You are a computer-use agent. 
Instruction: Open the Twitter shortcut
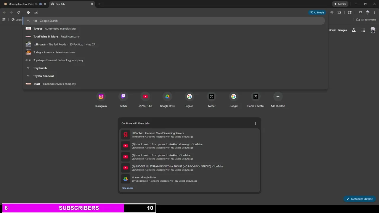tap(211, 100)
